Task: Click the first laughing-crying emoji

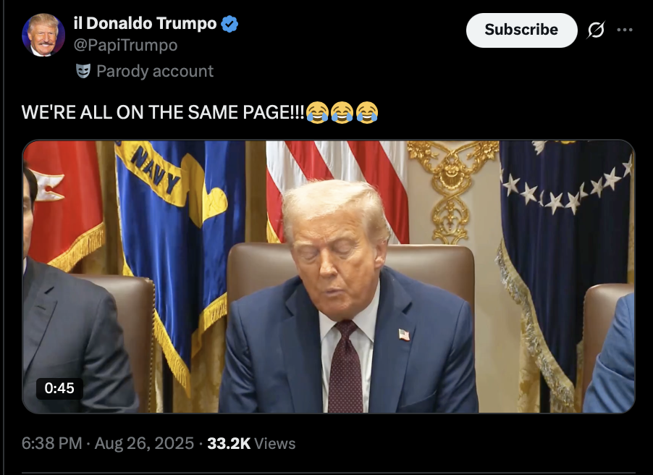Action: [317, 112]
